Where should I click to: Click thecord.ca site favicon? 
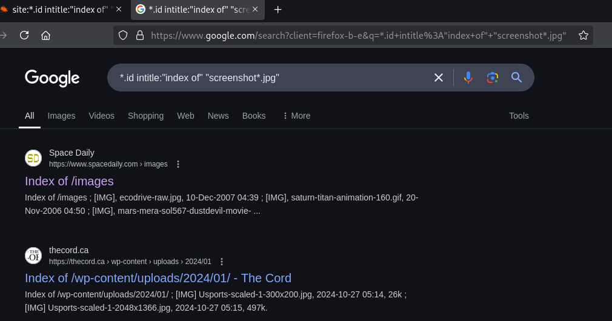tap(33, 256)
